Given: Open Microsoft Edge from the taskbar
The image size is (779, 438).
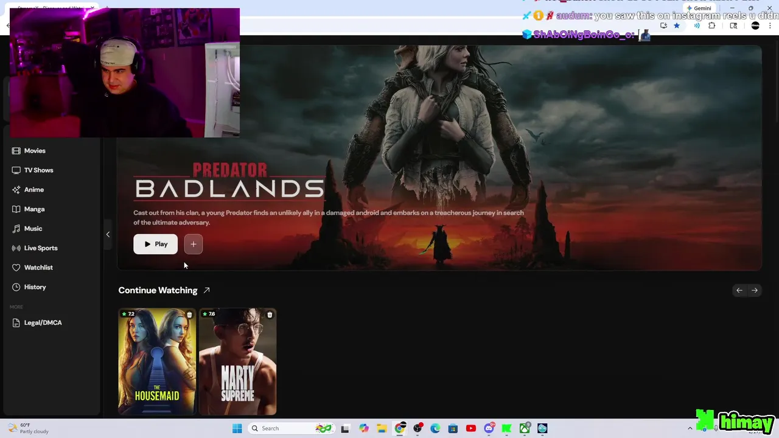Looking at the screenshot, I should pos(435,428).
